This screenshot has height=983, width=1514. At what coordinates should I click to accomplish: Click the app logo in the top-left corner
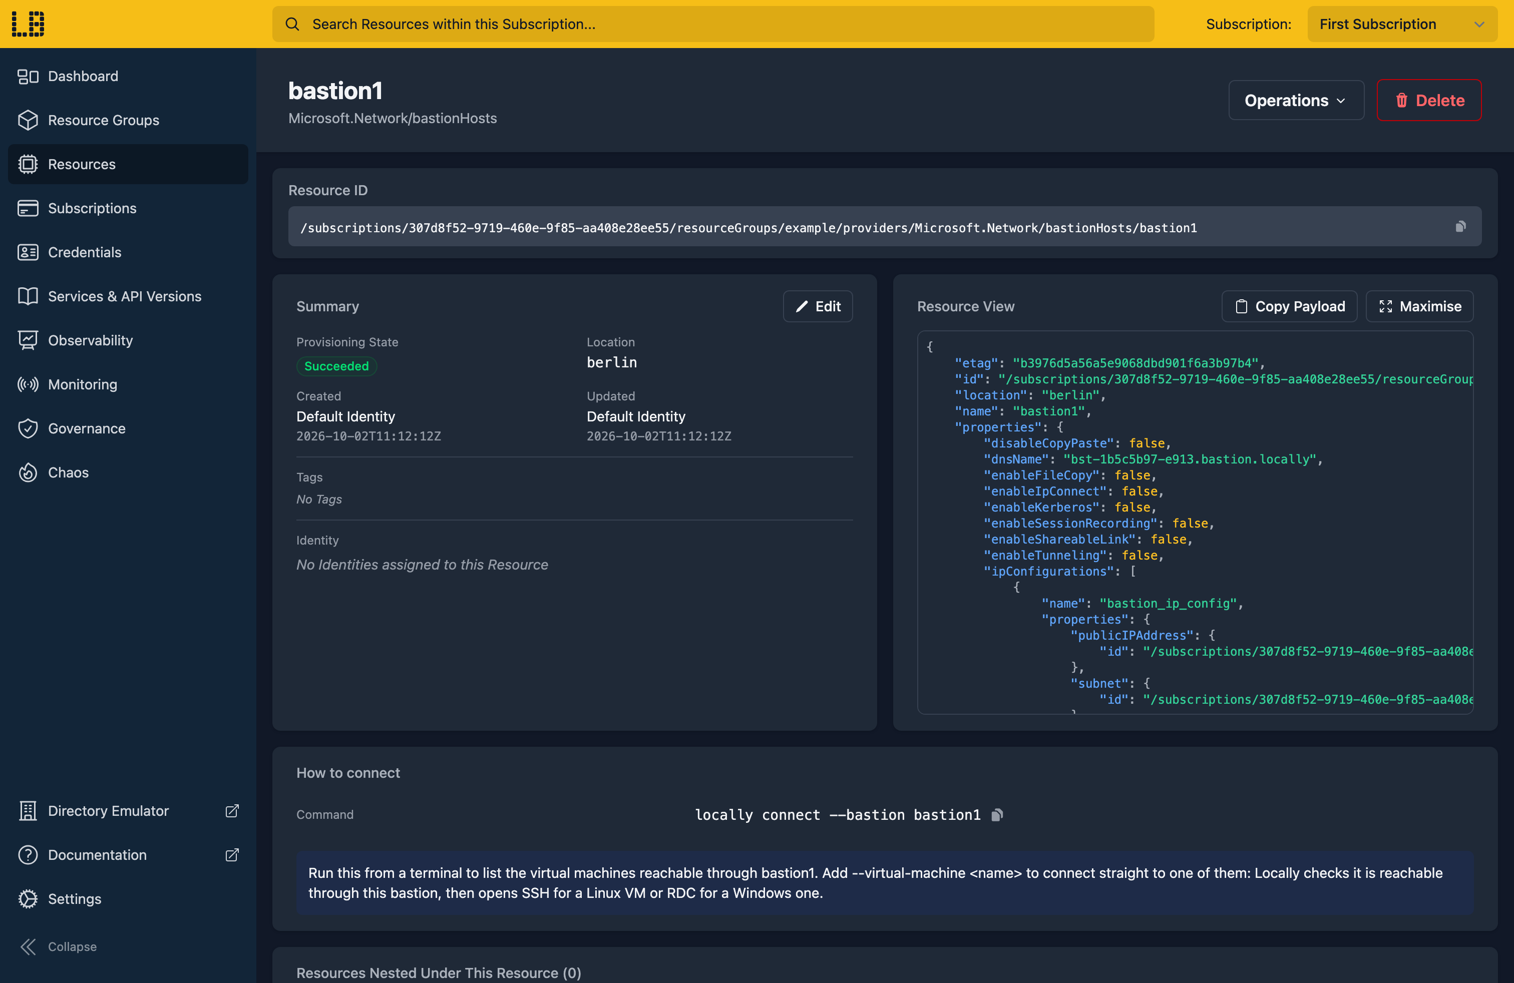pyautogui.click(x=28, y=24)
